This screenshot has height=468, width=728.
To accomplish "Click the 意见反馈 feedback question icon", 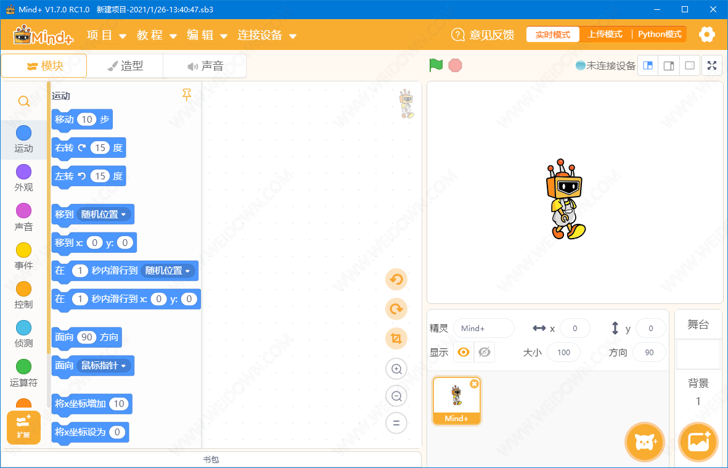I will 458,35.
